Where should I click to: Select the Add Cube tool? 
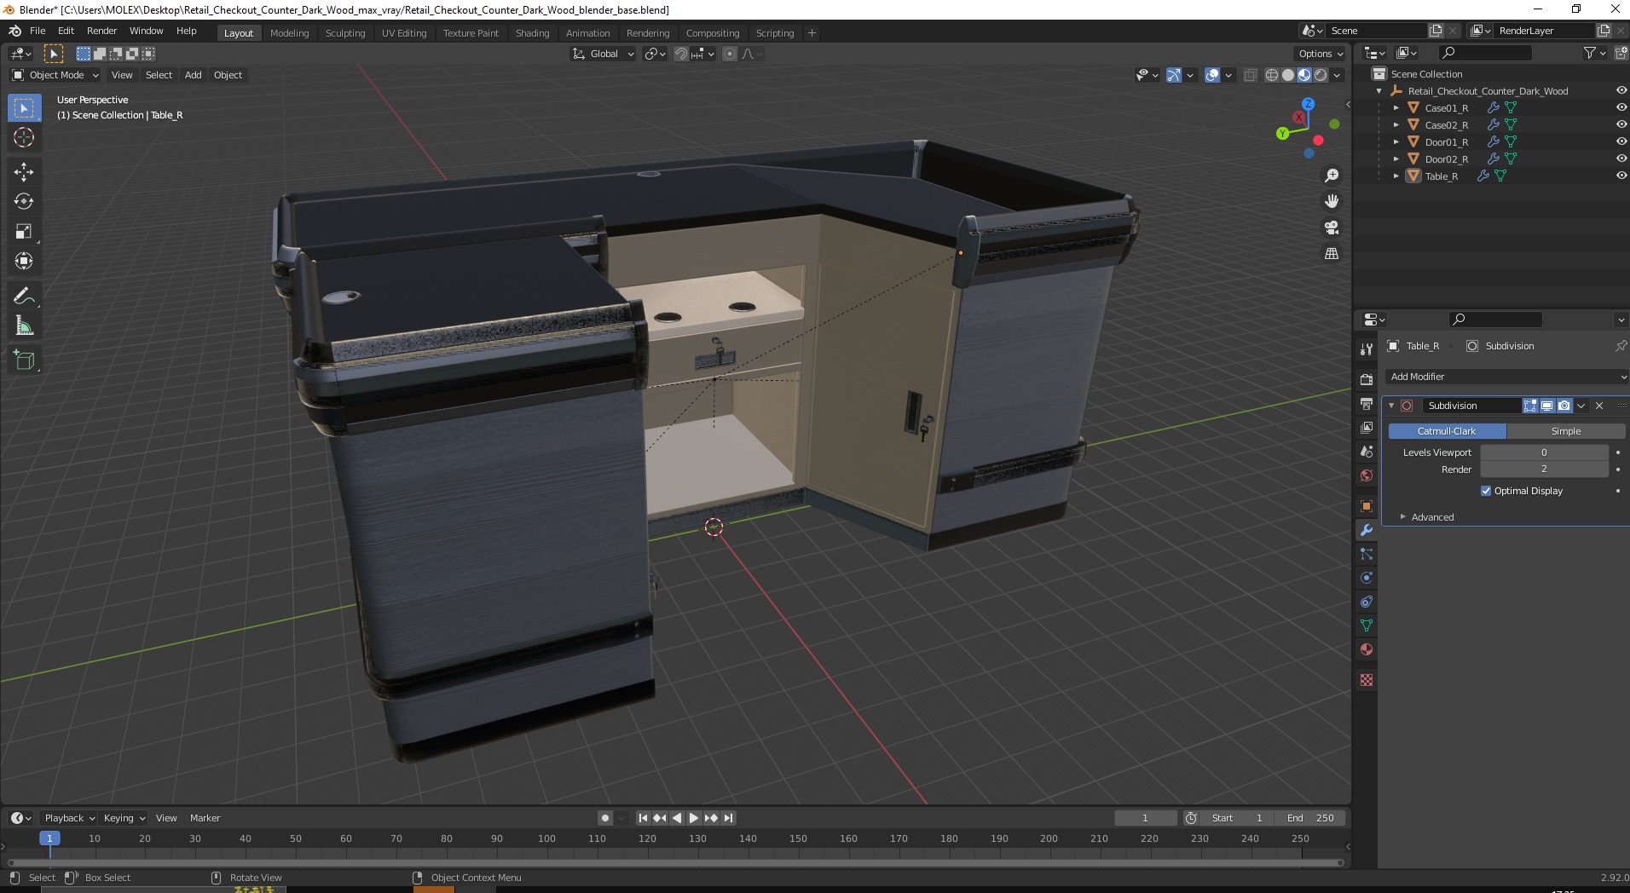point(24,360)
